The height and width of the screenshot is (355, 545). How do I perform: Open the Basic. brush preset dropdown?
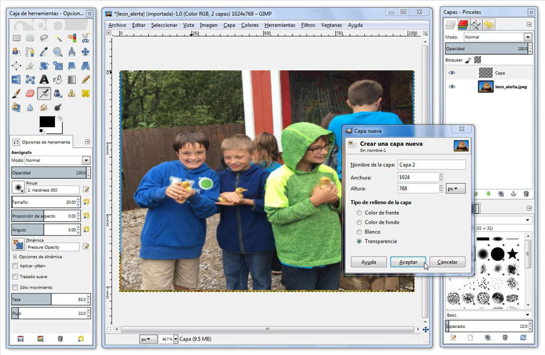tap(488, 315)
